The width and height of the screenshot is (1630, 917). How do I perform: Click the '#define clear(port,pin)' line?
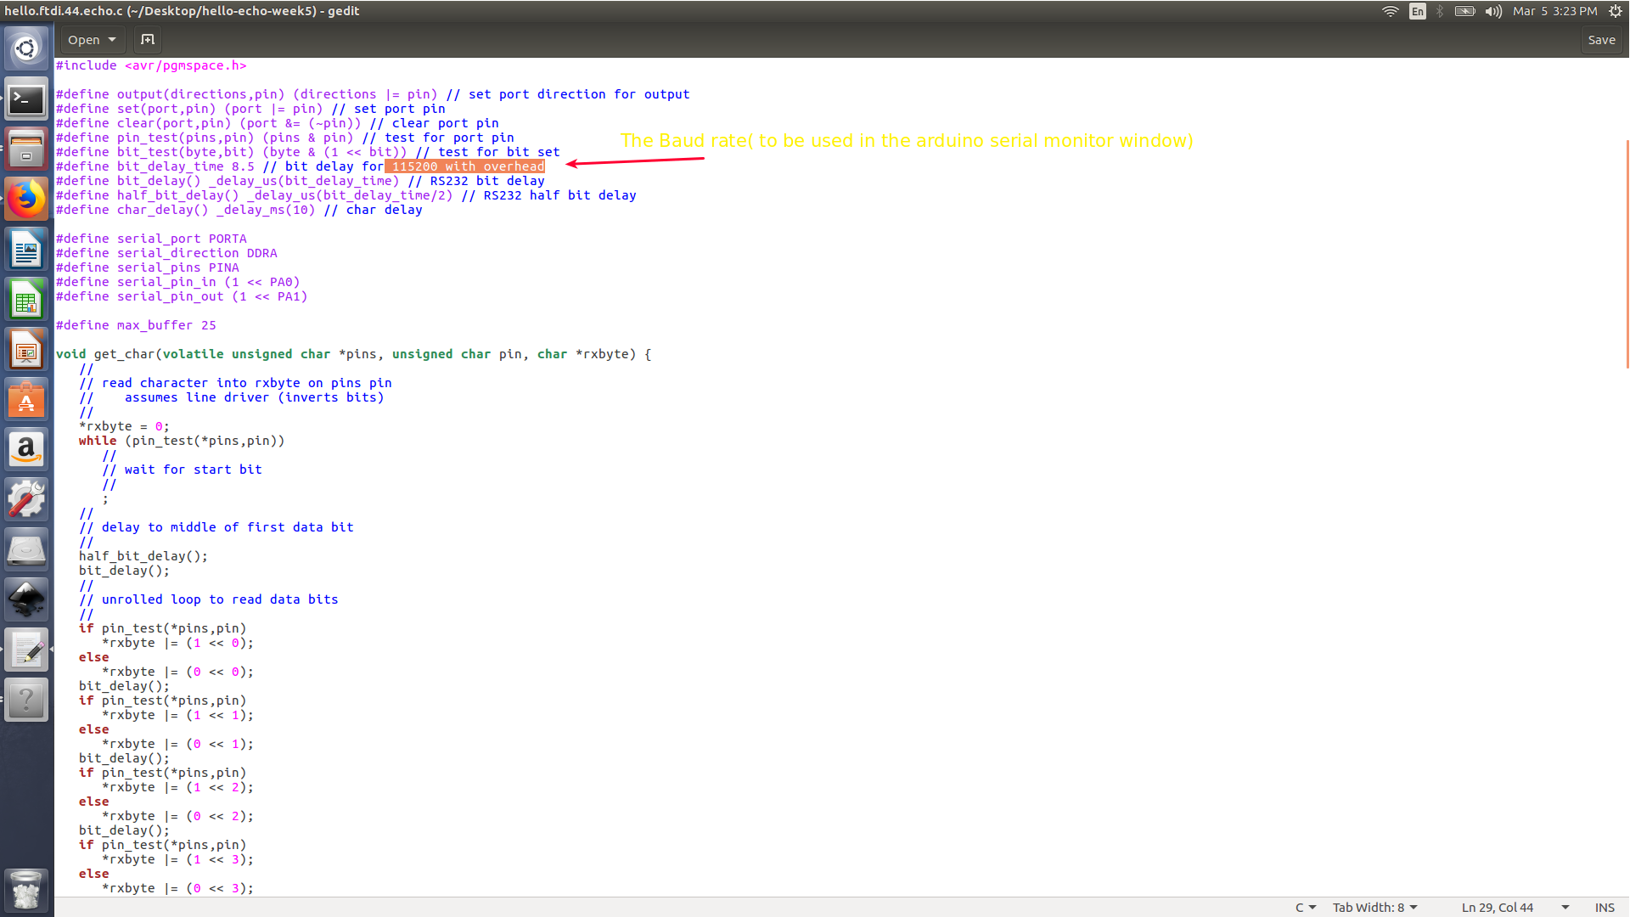pos(277,123)
